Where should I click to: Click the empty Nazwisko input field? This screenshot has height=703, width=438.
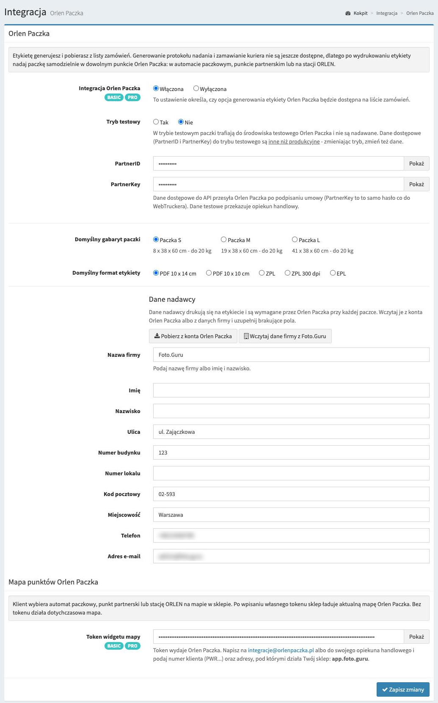tap(291, 411)
